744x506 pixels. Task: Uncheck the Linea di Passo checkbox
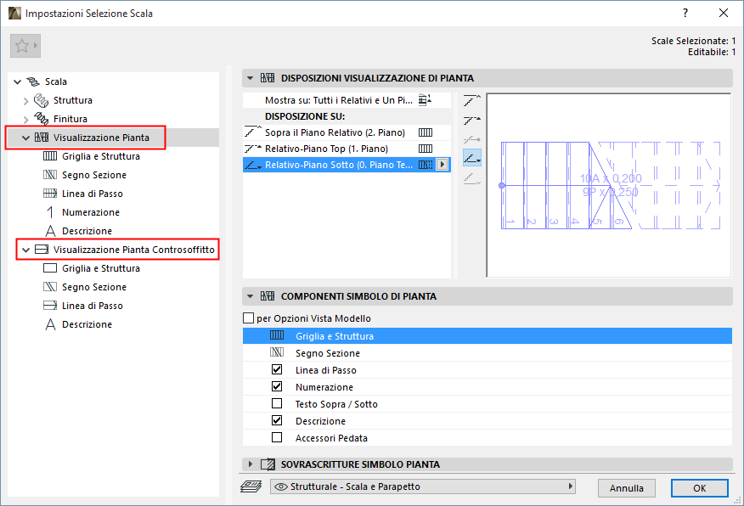tap(277, 369)
